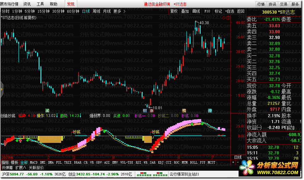Viewport: 304px width, 180px height.
Task: Select the 5分钟 period
Action: pos(30,11)
